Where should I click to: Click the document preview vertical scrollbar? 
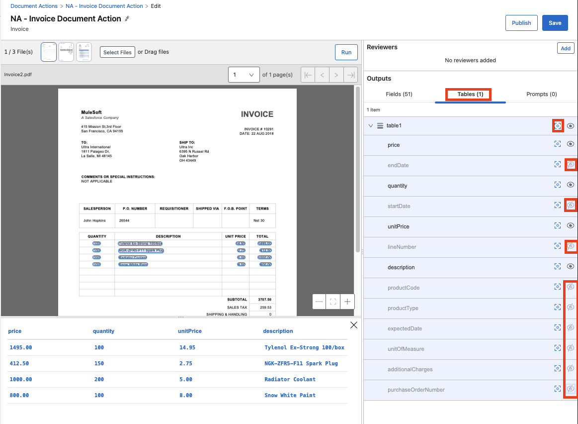[x=357, y=169]
